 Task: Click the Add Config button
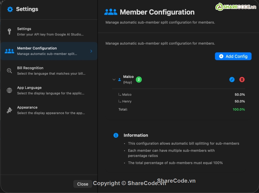[x=233, y=56]
